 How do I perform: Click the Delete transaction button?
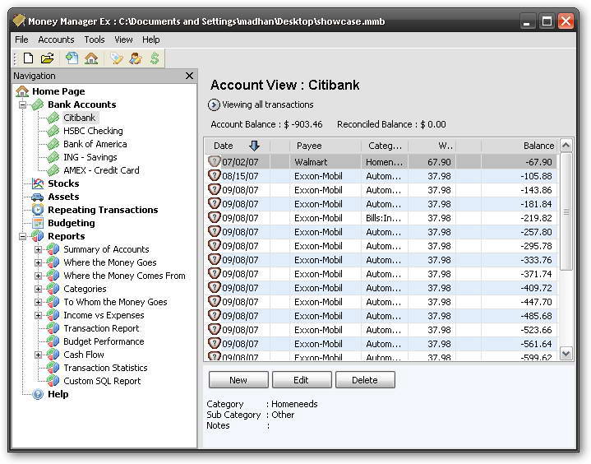point(365,380)
